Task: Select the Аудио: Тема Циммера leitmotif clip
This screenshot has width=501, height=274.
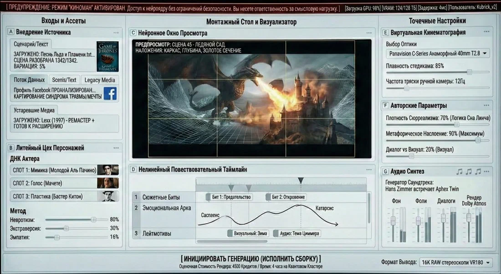Action: click(297, 233)
